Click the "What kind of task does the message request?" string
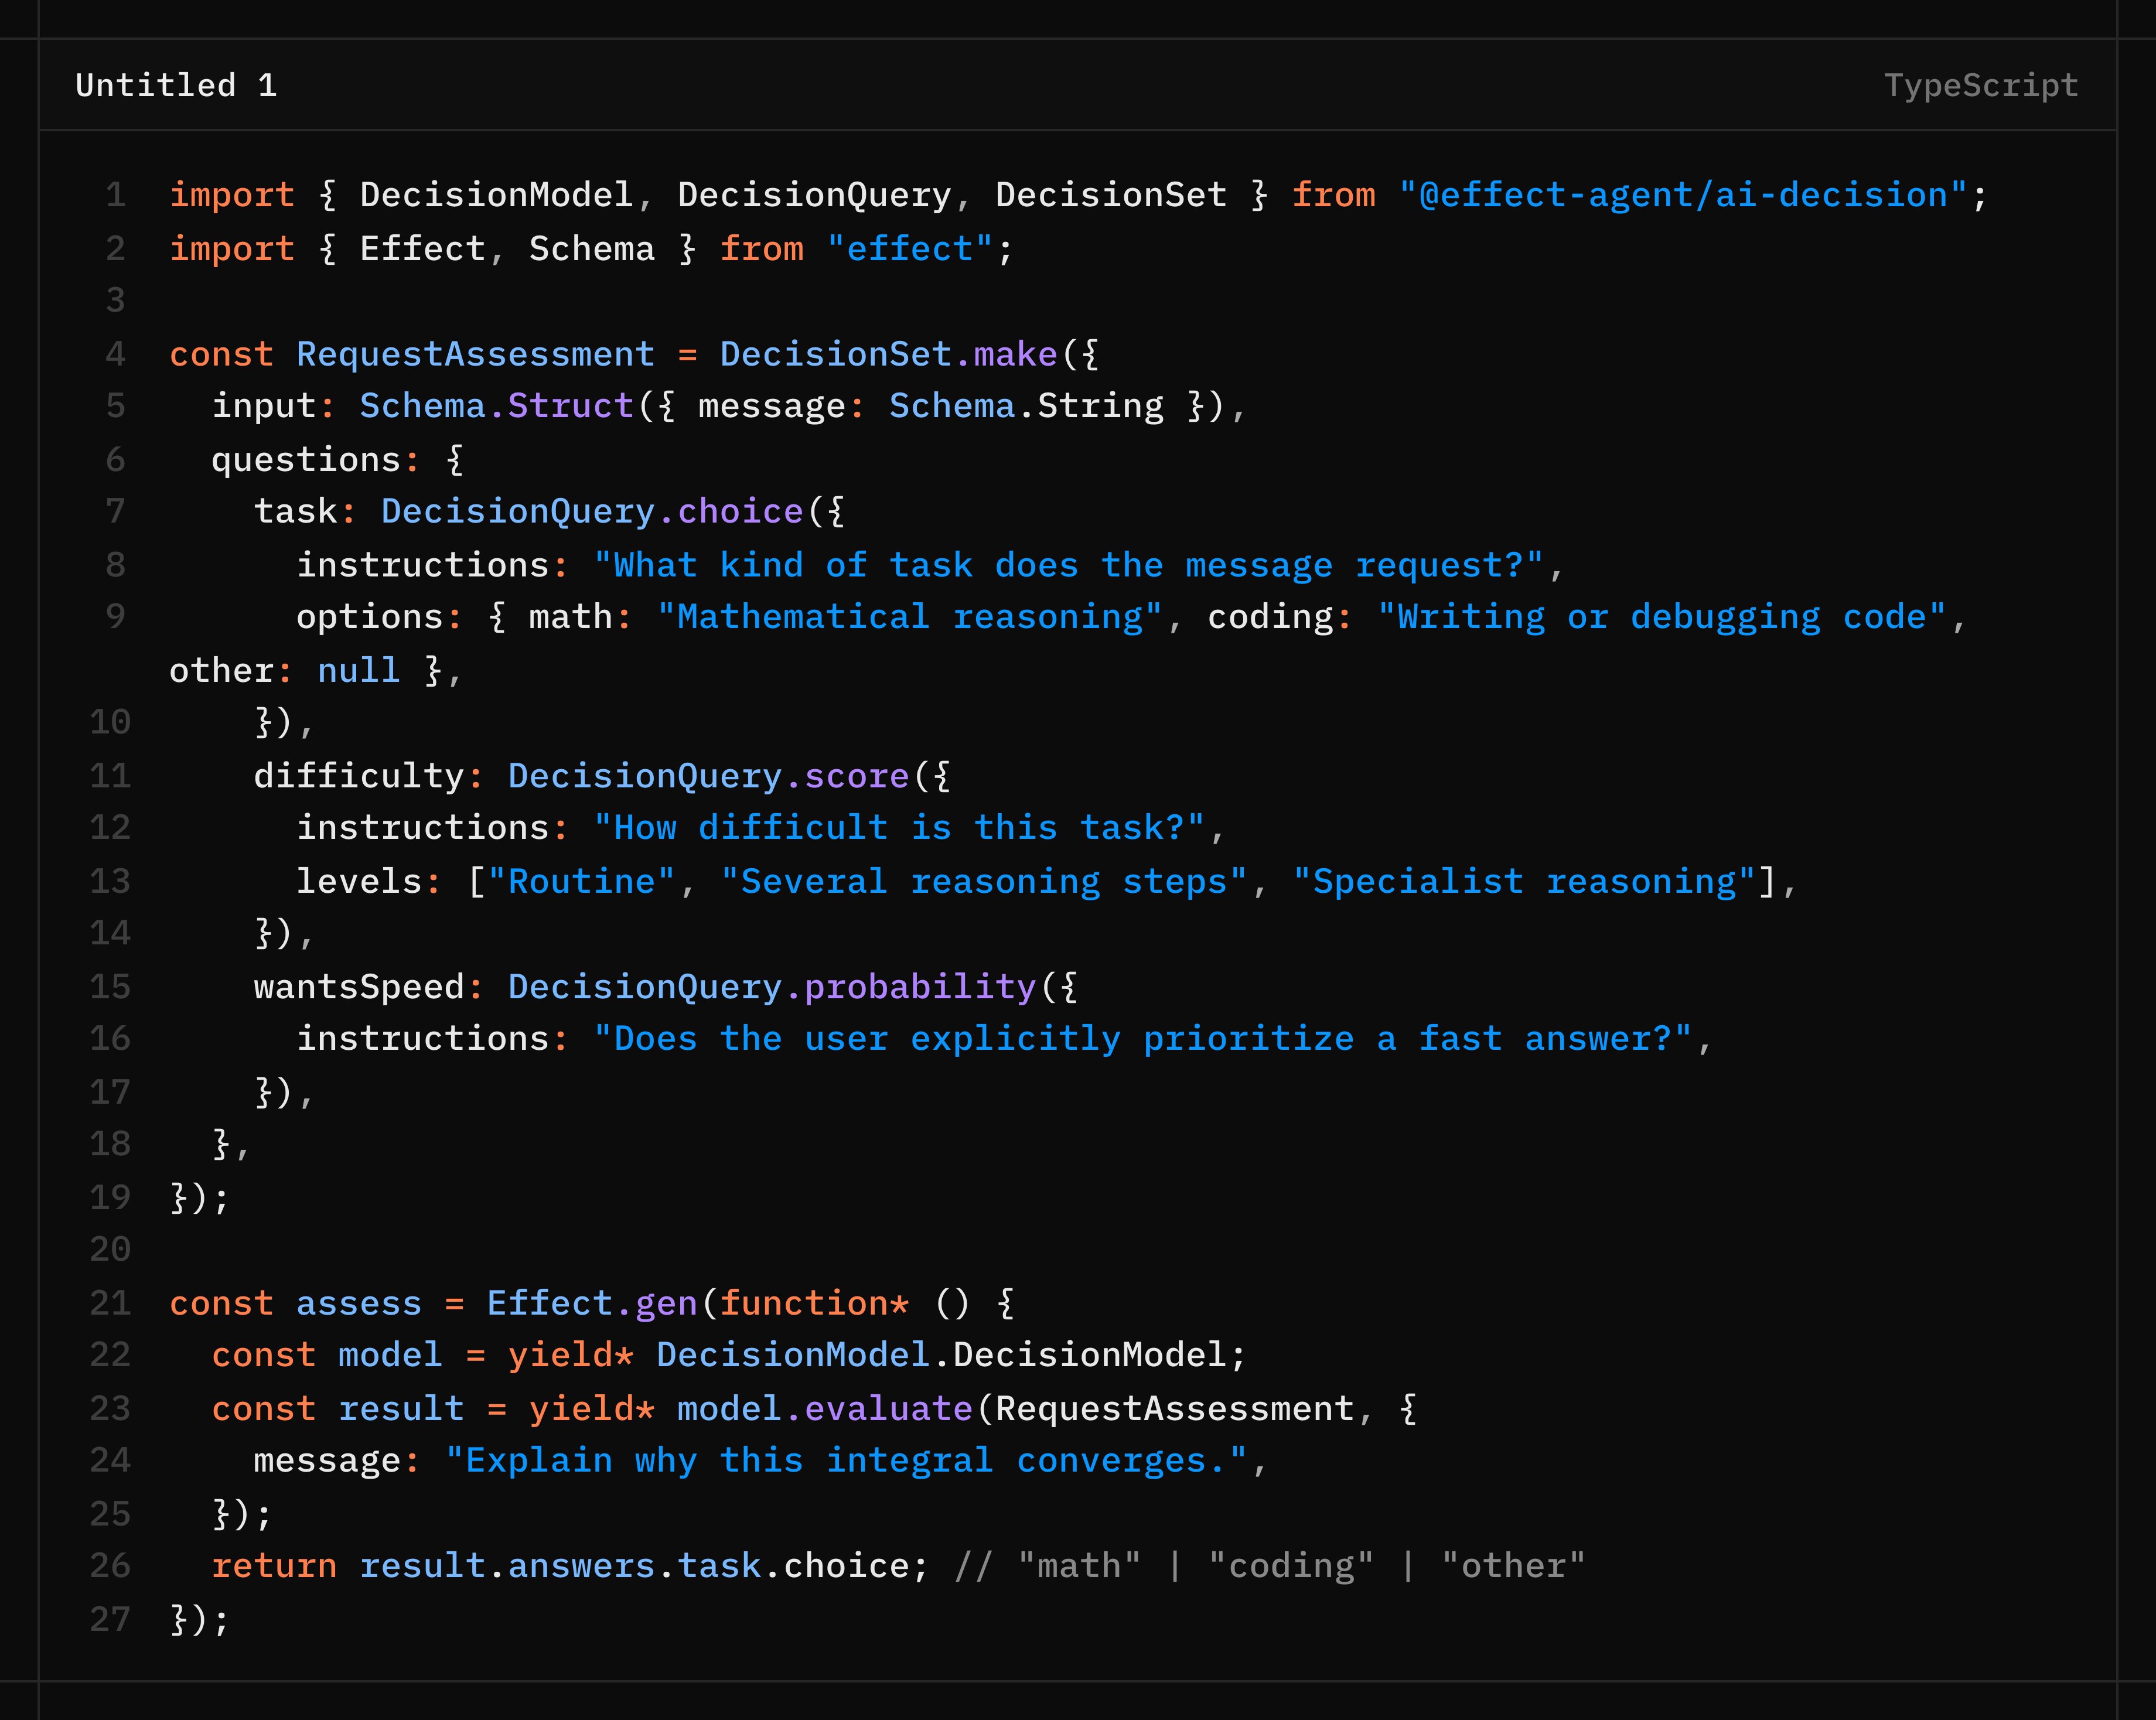2156x1720 pixels. coord(1069,566)
